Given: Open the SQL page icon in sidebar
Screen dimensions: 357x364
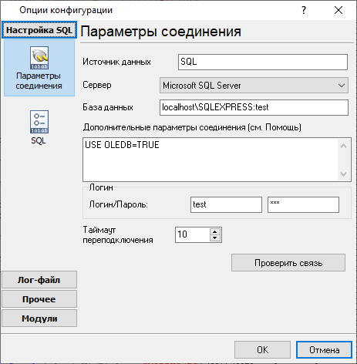Looking at the screenshot, I should click(x=39, y=122).
